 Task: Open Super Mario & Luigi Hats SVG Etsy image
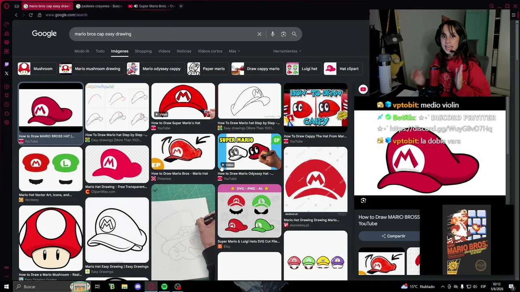[249, 211]
